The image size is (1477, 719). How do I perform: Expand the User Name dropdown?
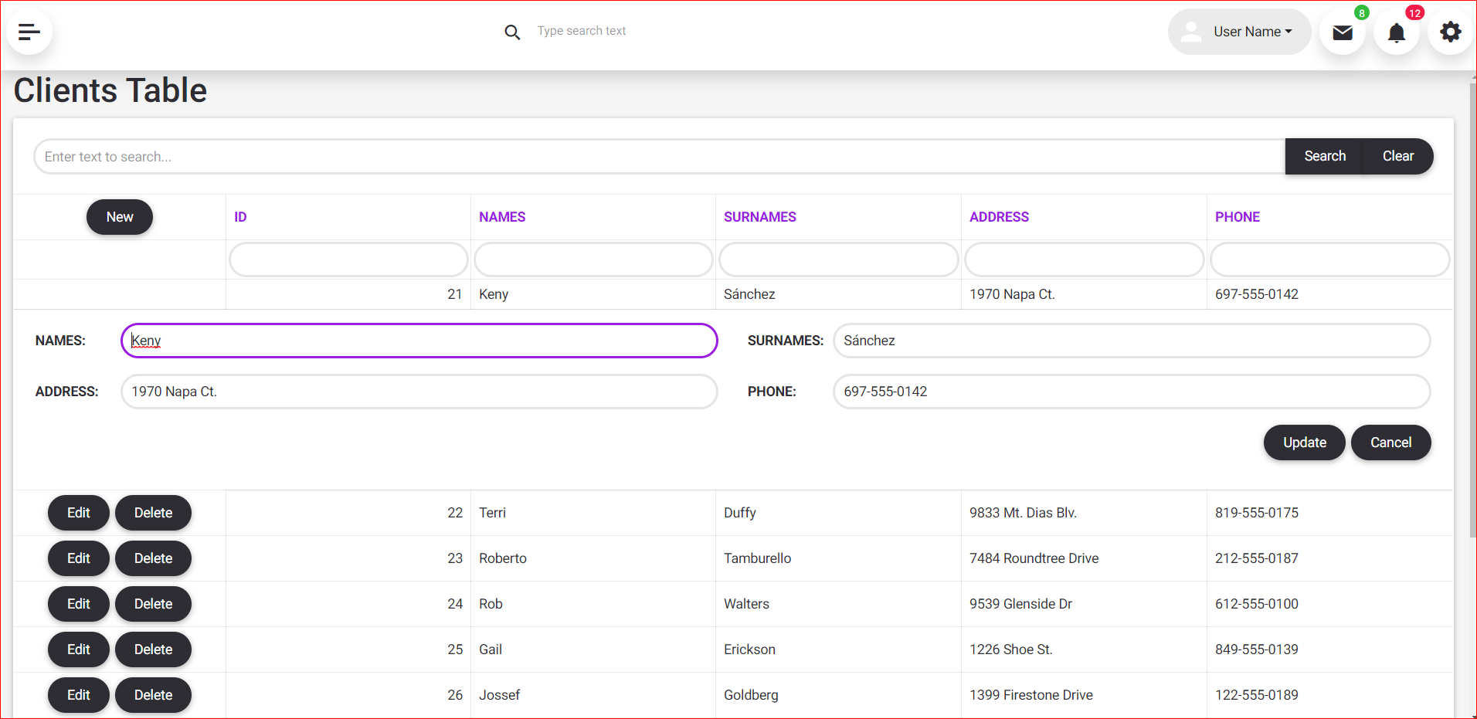tap(1252, 32)
